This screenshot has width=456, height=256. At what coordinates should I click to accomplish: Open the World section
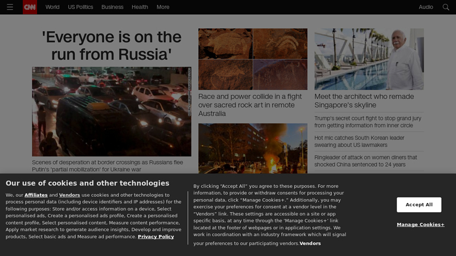(52, 7)
